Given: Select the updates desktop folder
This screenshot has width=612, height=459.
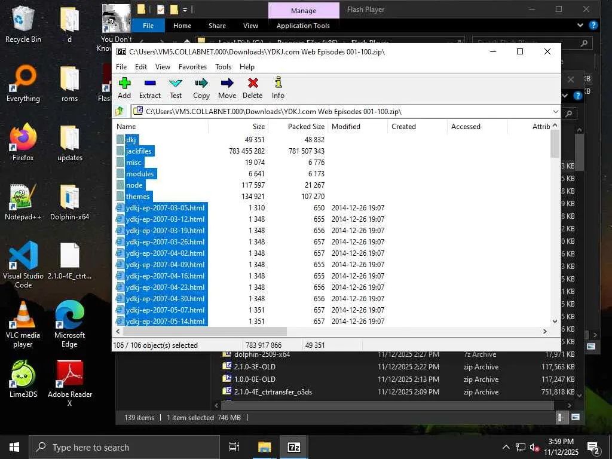Looking at the screenshot, I should [70, 143].
